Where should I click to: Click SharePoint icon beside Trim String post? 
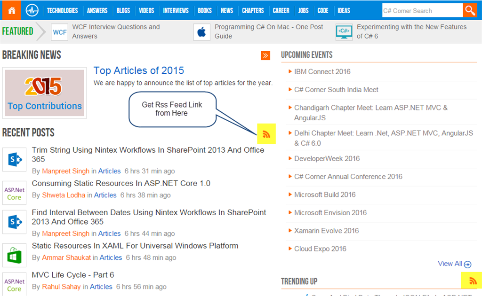[x=15, y=159]
